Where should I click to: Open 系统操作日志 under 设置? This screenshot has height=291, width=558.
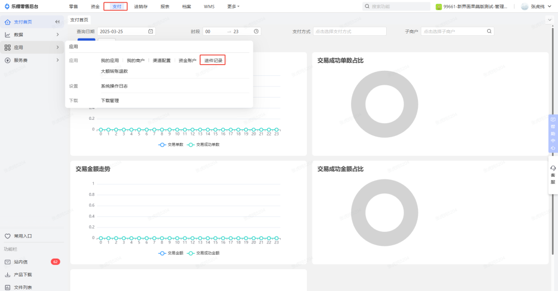coord(114,86)
